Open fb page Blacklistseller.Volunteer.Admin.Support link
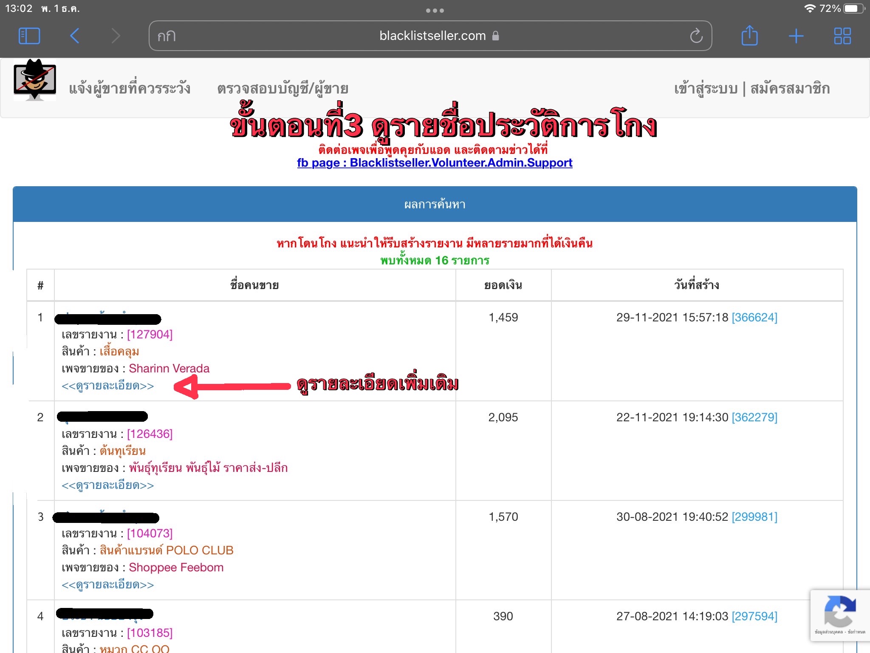This screenshot has height=653, width=870. [435, 163]
